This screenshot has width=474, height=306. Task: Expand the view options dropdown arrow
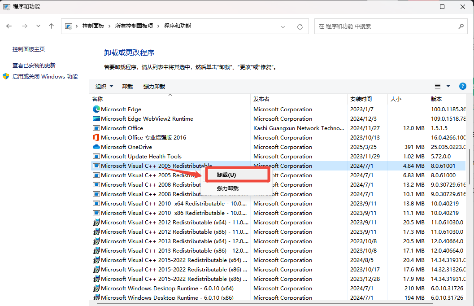click(x=448, y=86)
